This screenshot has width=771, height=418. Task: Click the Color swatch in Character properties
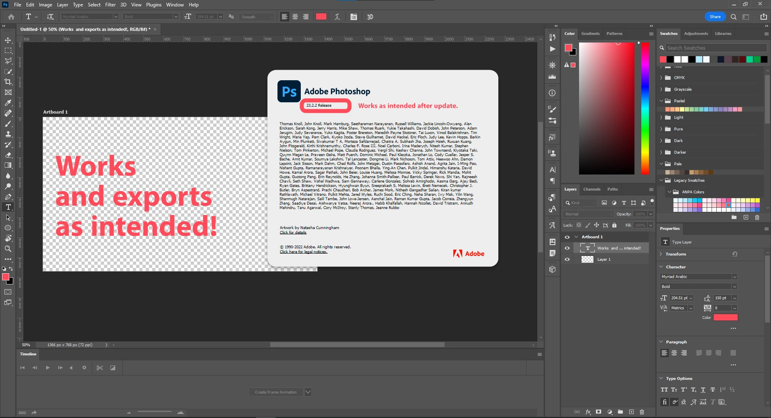726,317
